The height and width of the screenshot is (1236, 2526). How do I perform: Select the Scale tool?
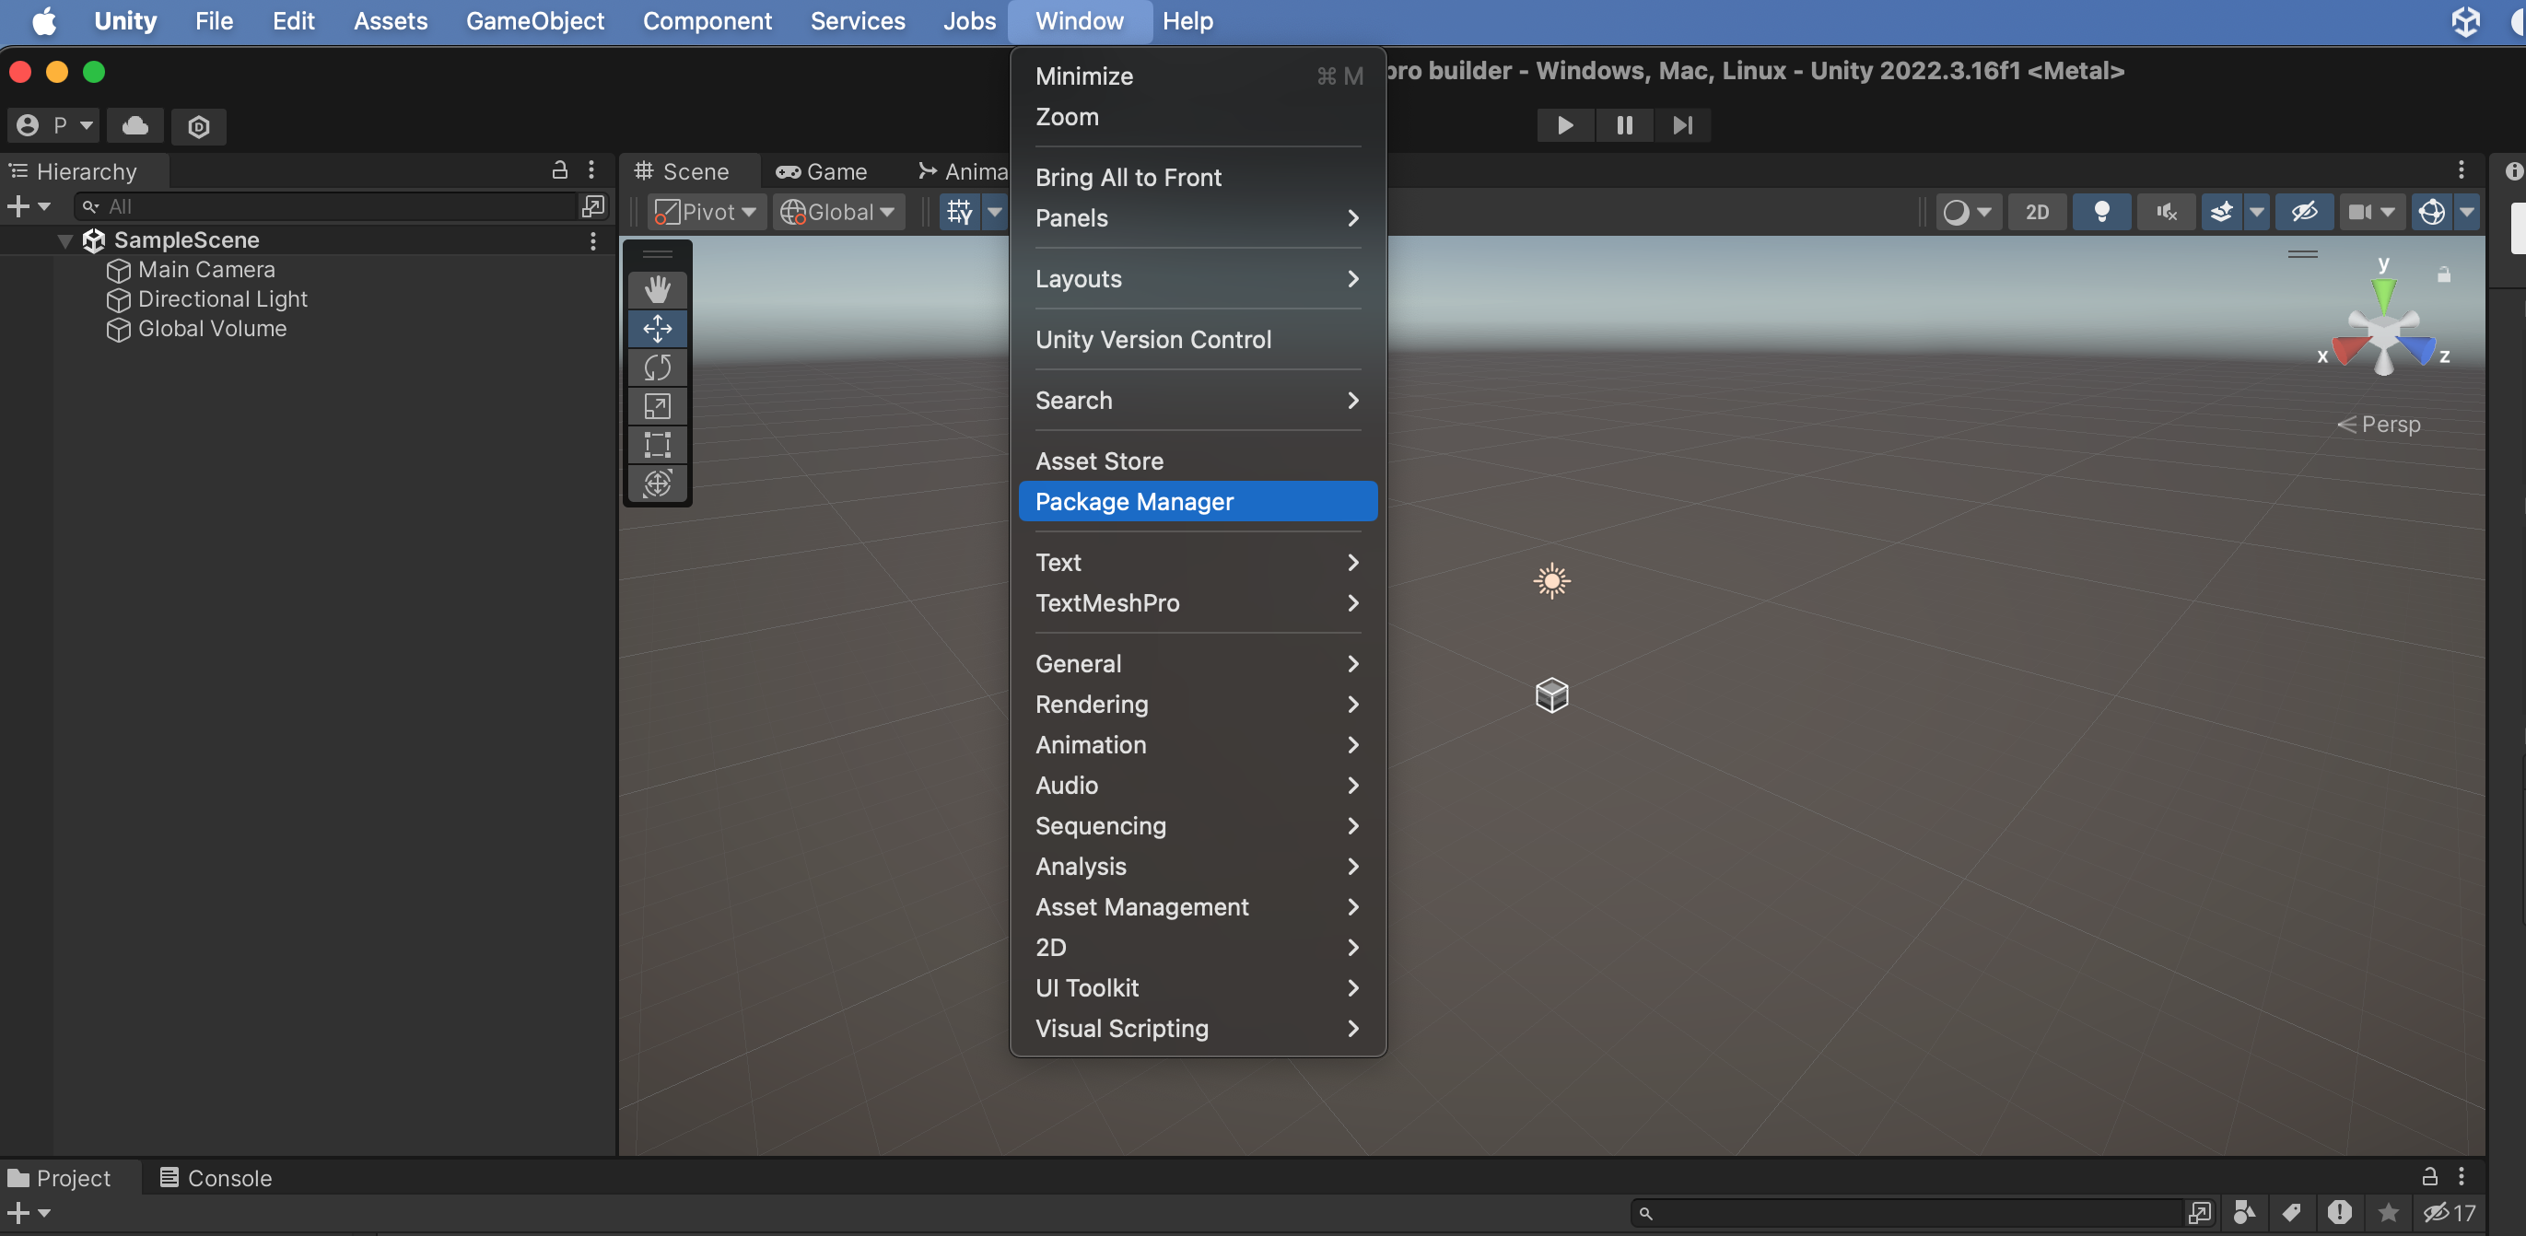657,406
